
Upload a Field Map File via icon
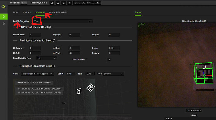point(109,60)
